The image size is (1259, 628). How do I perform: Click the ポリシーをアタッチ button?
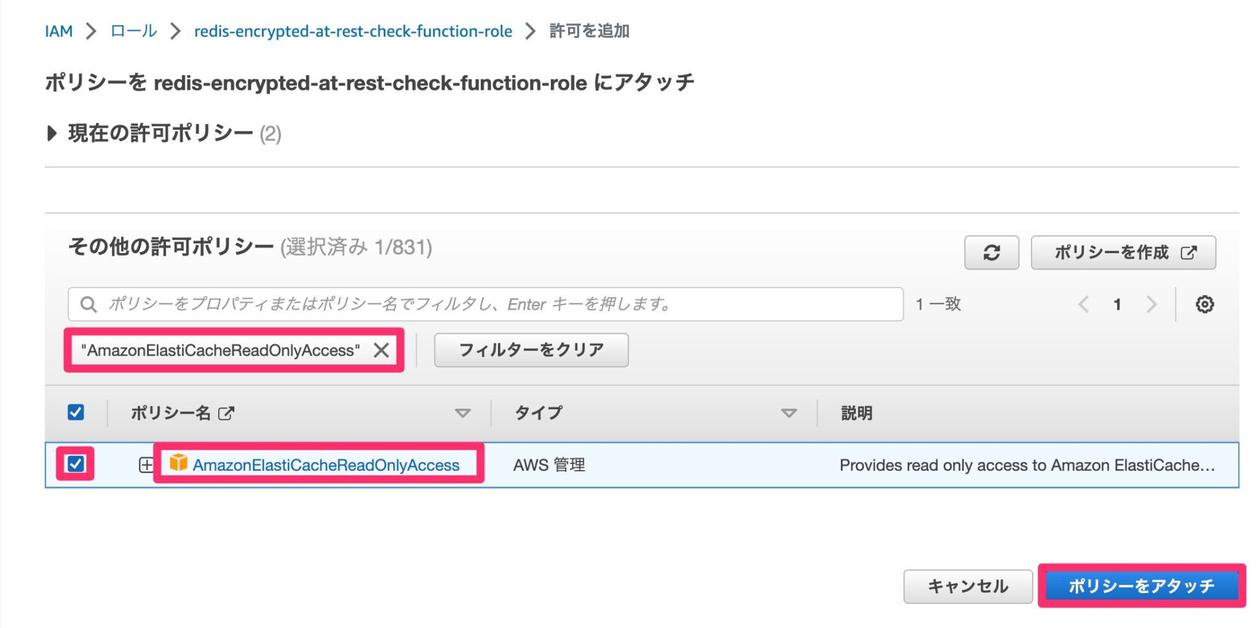click(1142, 586)
